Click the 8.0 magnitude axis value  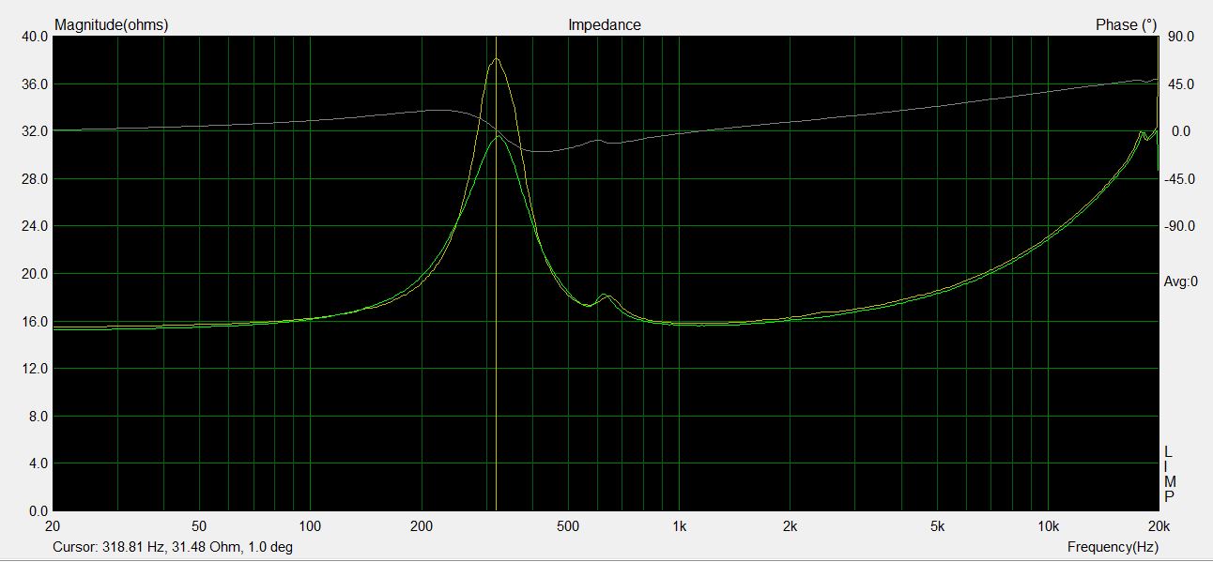pyautogui.click(x=38, y=417)
